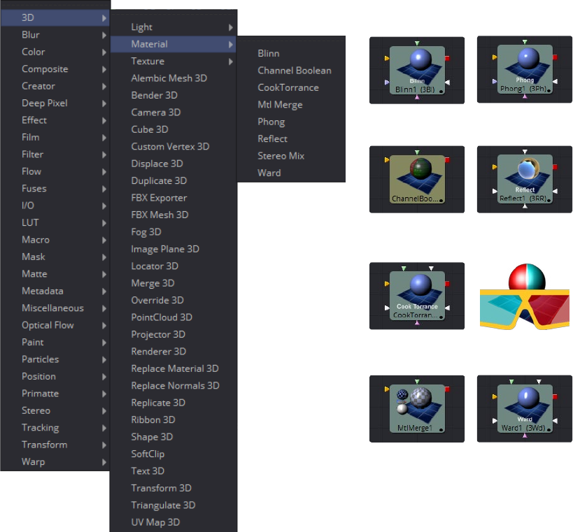Expand the Tracking submenu arrow
The image size is (573, 532).
104,428
